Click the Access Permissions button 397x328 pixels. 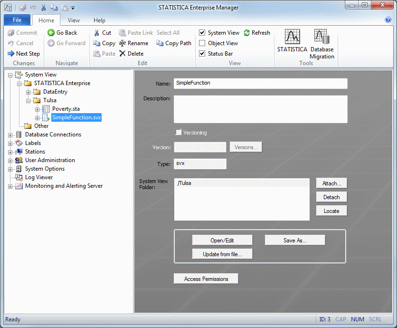click(206, 279)
